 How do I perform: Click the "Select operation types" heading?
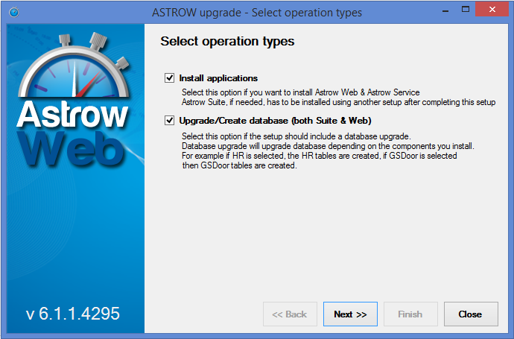pyautogui.click(x=227, y=42)
